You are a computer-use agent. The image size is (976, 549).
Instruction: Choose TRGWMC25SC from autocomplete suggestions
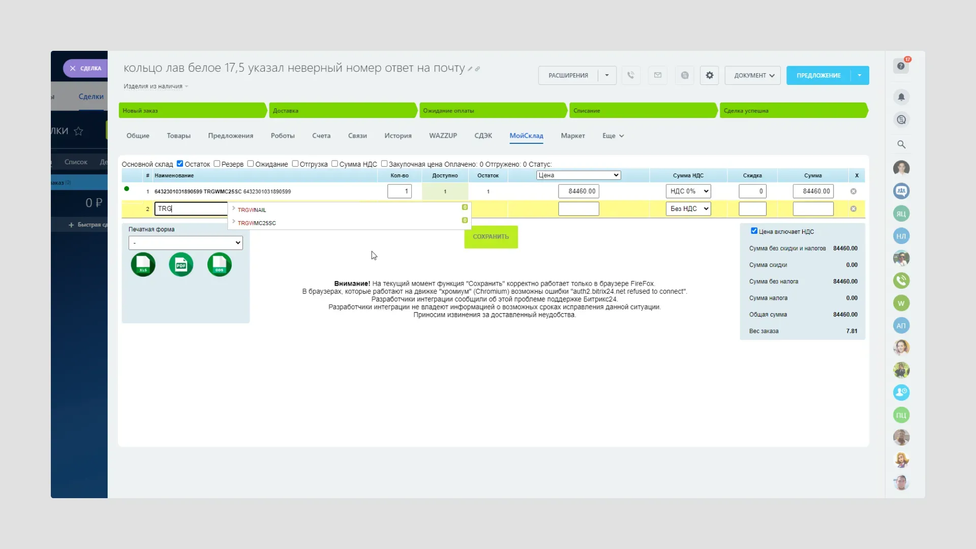click(257, 223)
